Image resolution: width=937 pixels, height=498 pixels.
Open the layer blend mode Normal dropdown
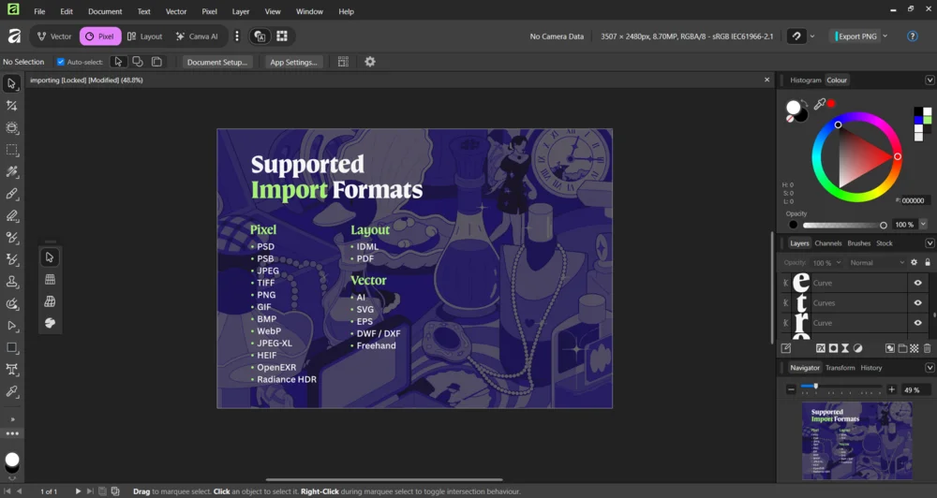tap(876, 263)
